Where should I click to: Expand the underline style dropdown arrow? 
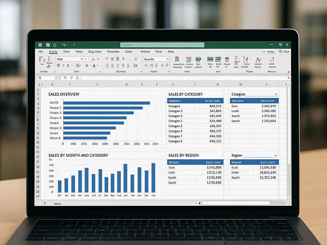click(72, 65)
